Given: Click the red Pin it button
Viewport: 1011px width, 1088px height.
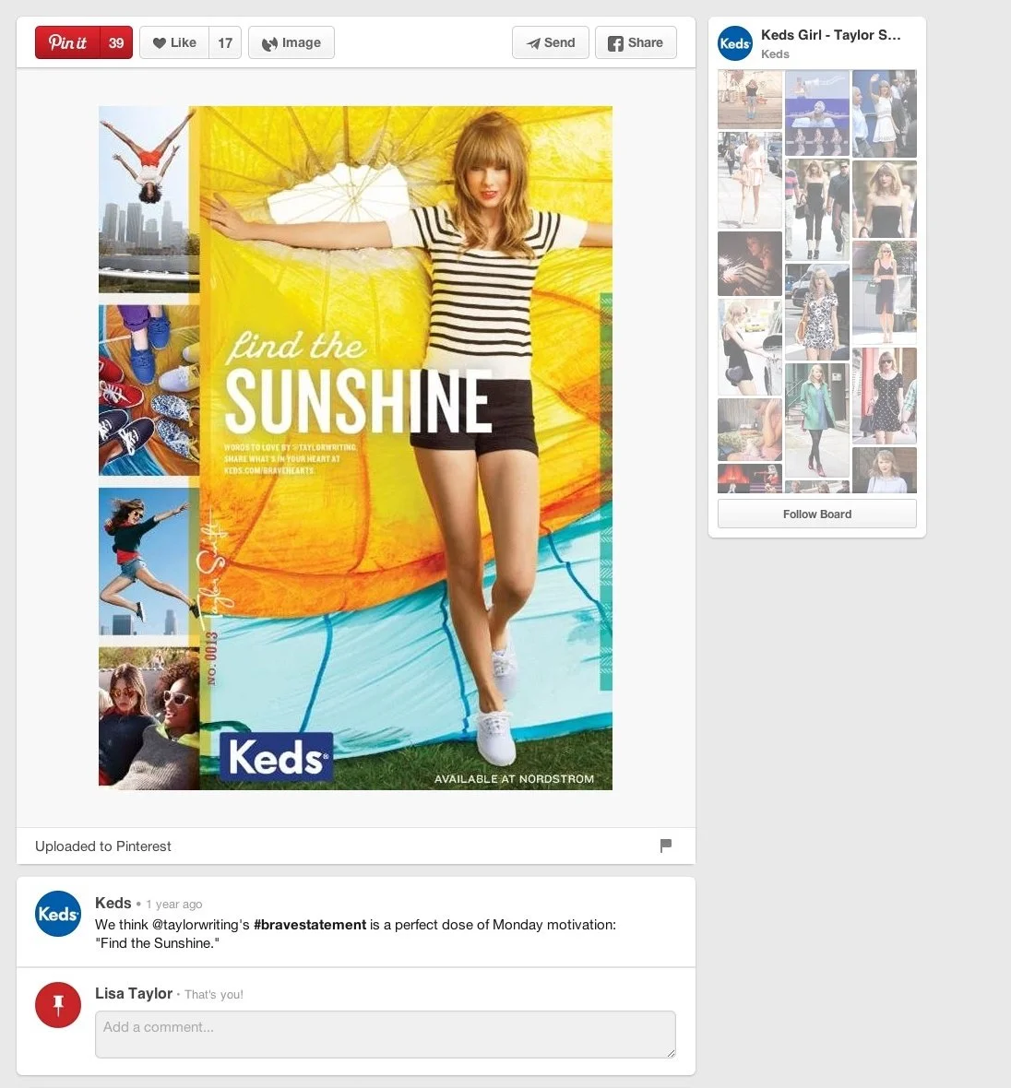Looking at the screenshot, I should point(68,42).
